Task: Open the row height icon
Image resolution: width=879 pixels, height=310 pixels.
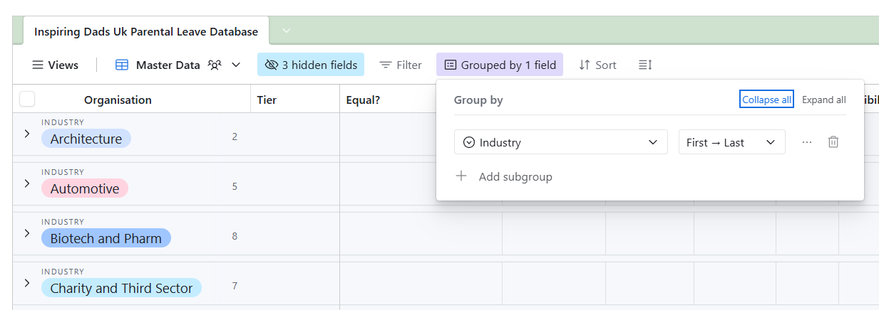Action: [645, 65]
